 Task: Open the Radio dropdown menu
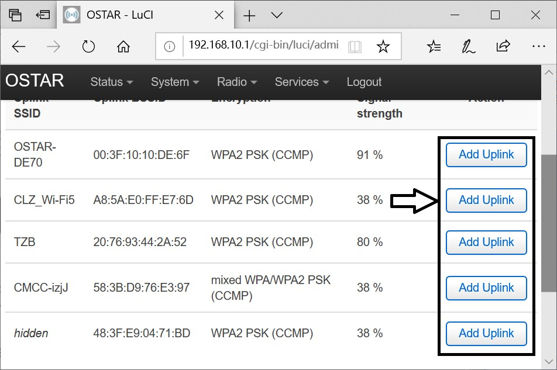tap(236, 82)
